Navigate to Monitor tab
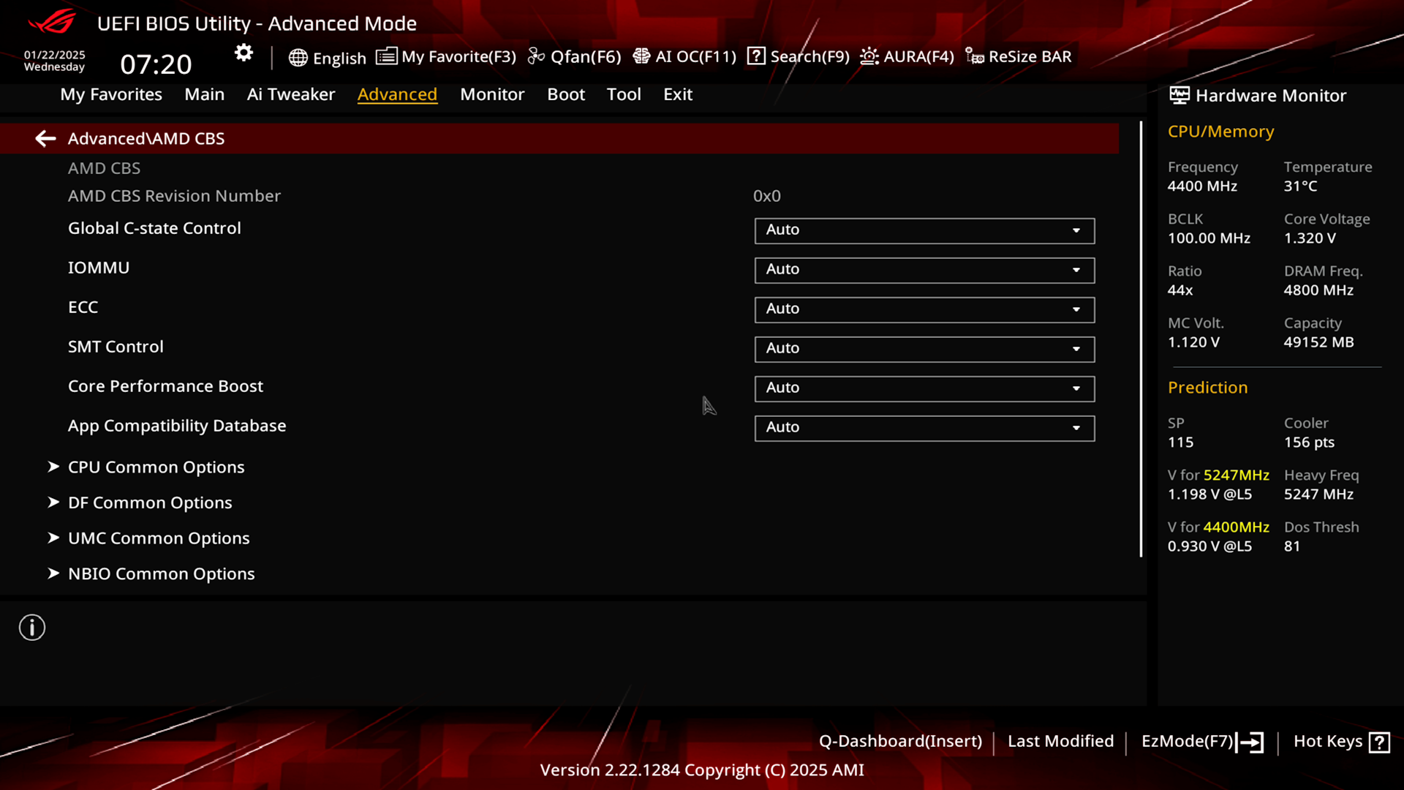 [492, 94]
